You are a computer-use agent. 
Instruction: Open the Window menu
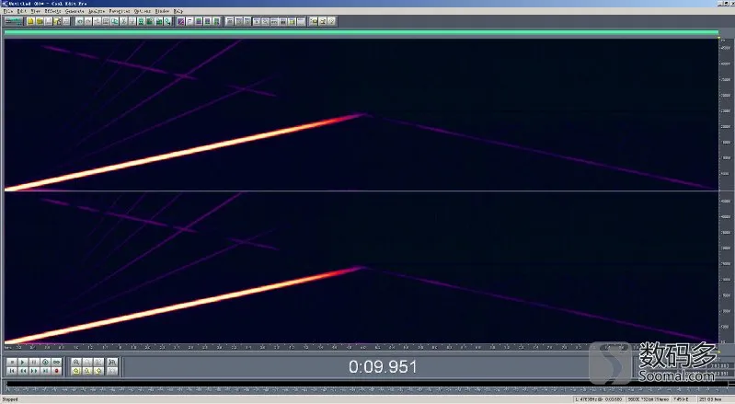click(162, 10)
